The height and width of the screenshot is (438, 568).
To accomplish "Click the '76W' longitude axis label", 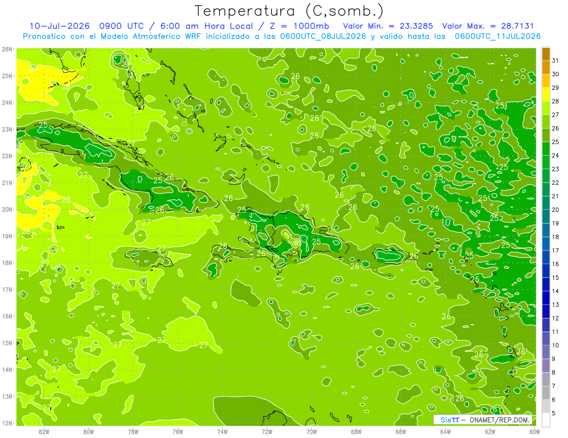I will (x=177, y=431).
